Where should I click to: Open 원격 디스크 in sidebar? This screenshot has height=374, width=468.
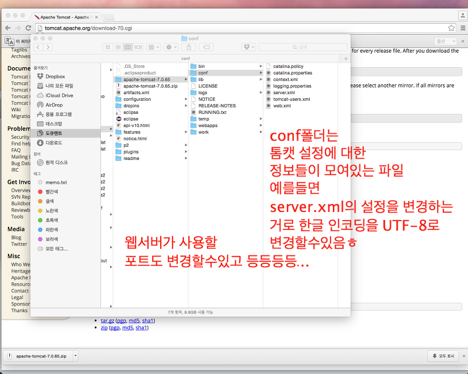[x=52, y=163]
